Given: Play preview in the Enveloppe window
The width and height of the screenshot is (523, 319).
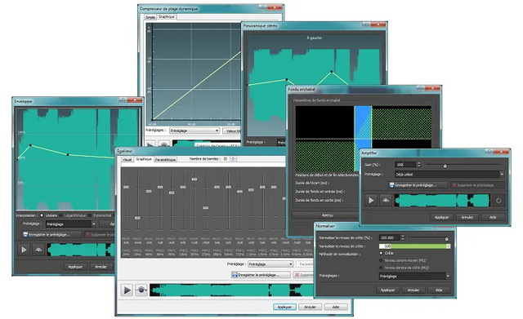Looking at the screenshot, I should (24, 250).
